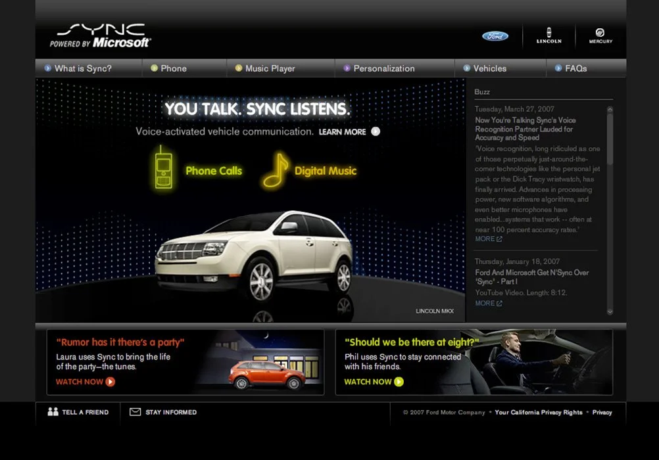Open the Mercury brand logo
Screen dimensions: 659x460
[x=600, y=36]
